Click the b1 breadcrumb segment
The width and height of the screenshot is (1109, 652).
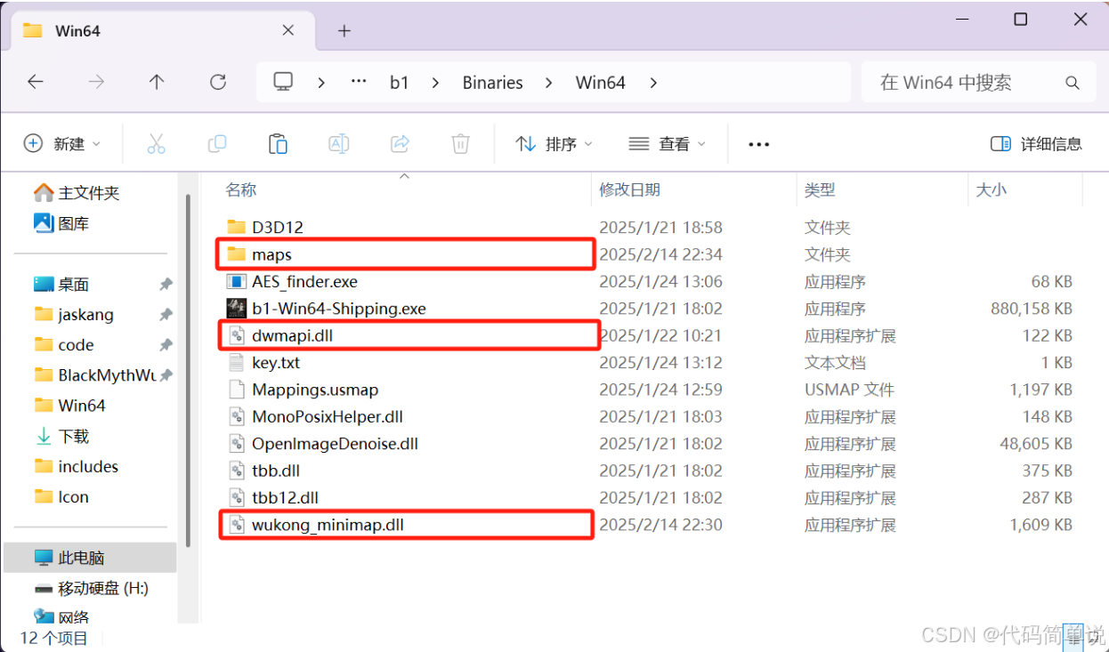pos(400,82)
